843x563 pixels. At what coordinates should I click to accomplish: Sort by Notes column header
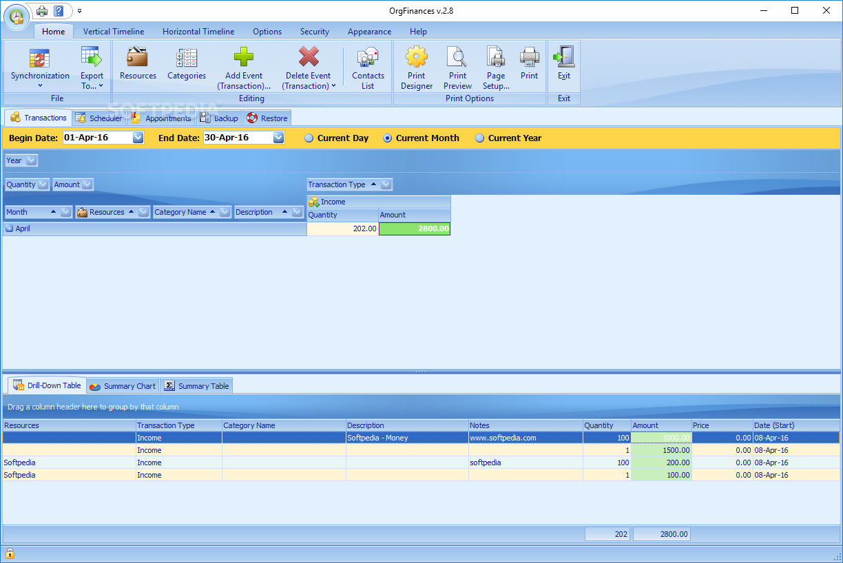click(x=525, y=425)
